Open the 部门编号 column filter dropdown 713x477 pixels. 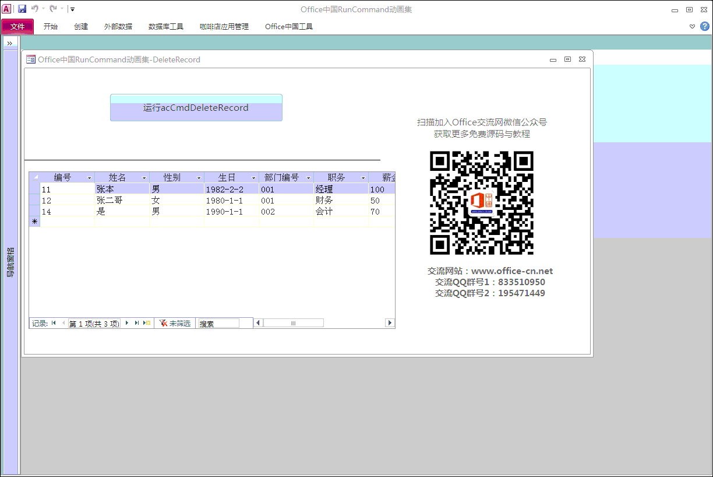click(309, 178)
